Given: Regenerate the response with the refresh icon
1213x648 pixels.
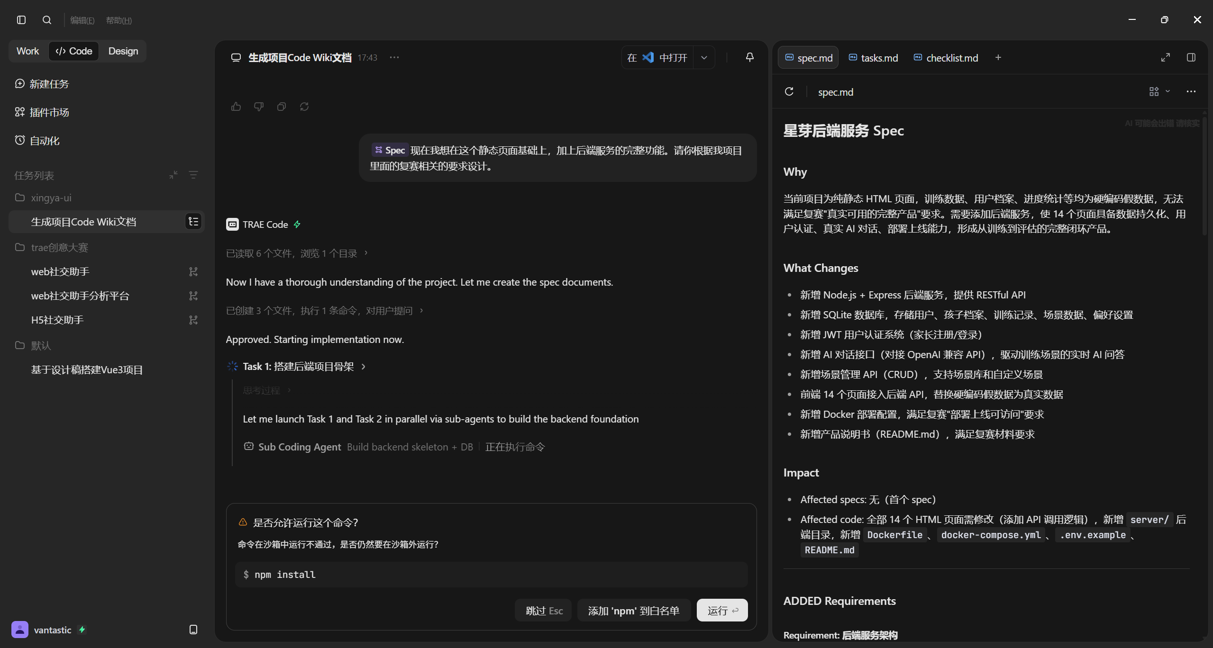Looking at the screenshot, I should (304, 107).
